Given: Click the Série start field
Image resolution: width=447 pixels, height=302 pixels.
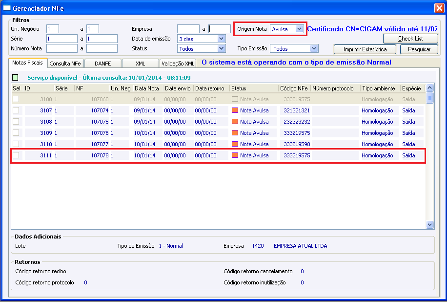Looking at the screenshot, I should tap(62, 39).
